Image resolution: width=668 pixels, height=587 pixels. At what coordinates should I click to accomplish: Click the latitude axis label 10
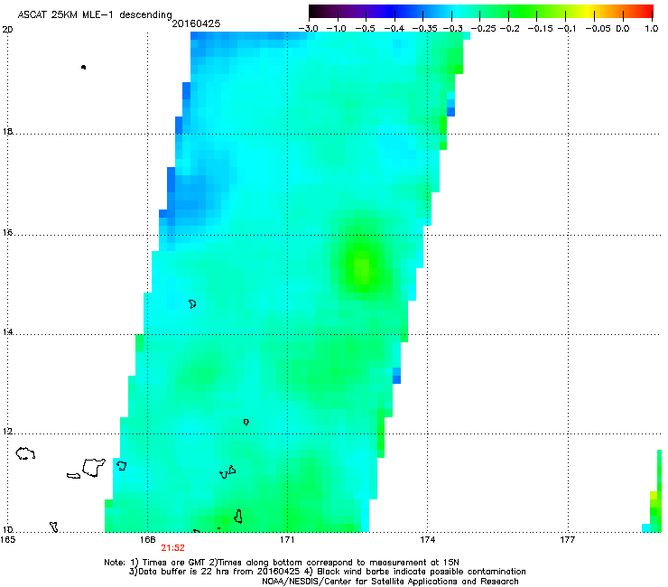[x=7, y=529]
